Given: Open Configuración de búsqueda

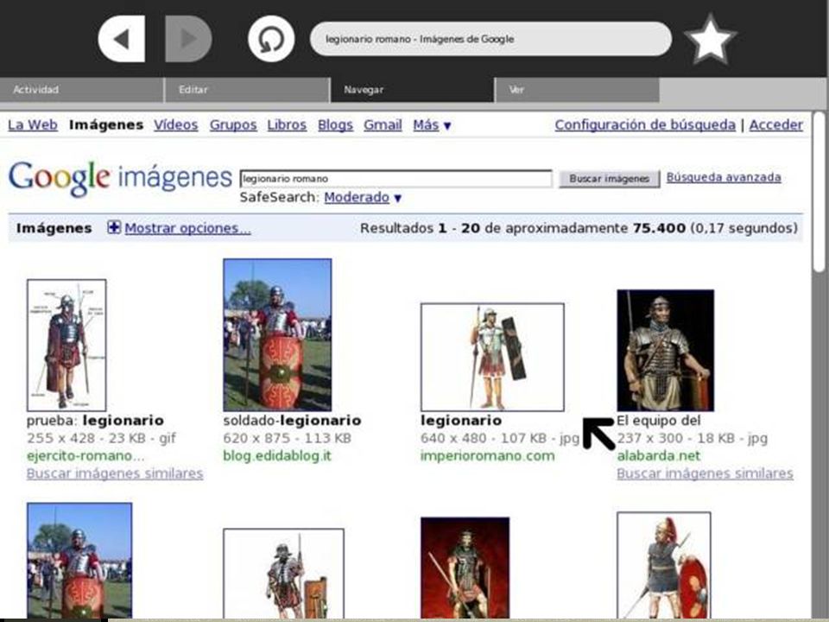Looking at the screenshot, I should coord(645,124).
